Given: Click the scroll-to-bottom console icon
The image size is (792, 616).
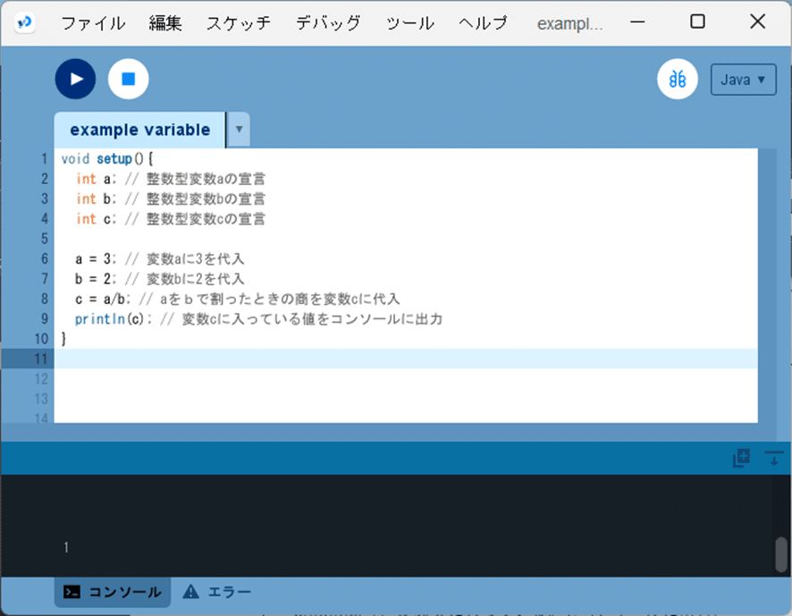Looking at the screenshot, I should (x=773, y=458).
